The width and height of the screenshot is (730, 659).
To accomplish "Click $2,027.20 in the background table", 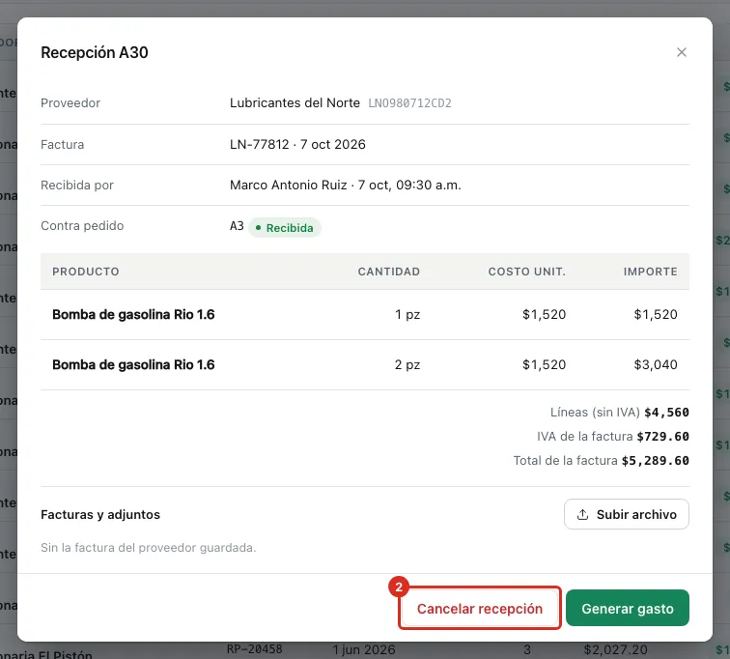I will 615,649.
